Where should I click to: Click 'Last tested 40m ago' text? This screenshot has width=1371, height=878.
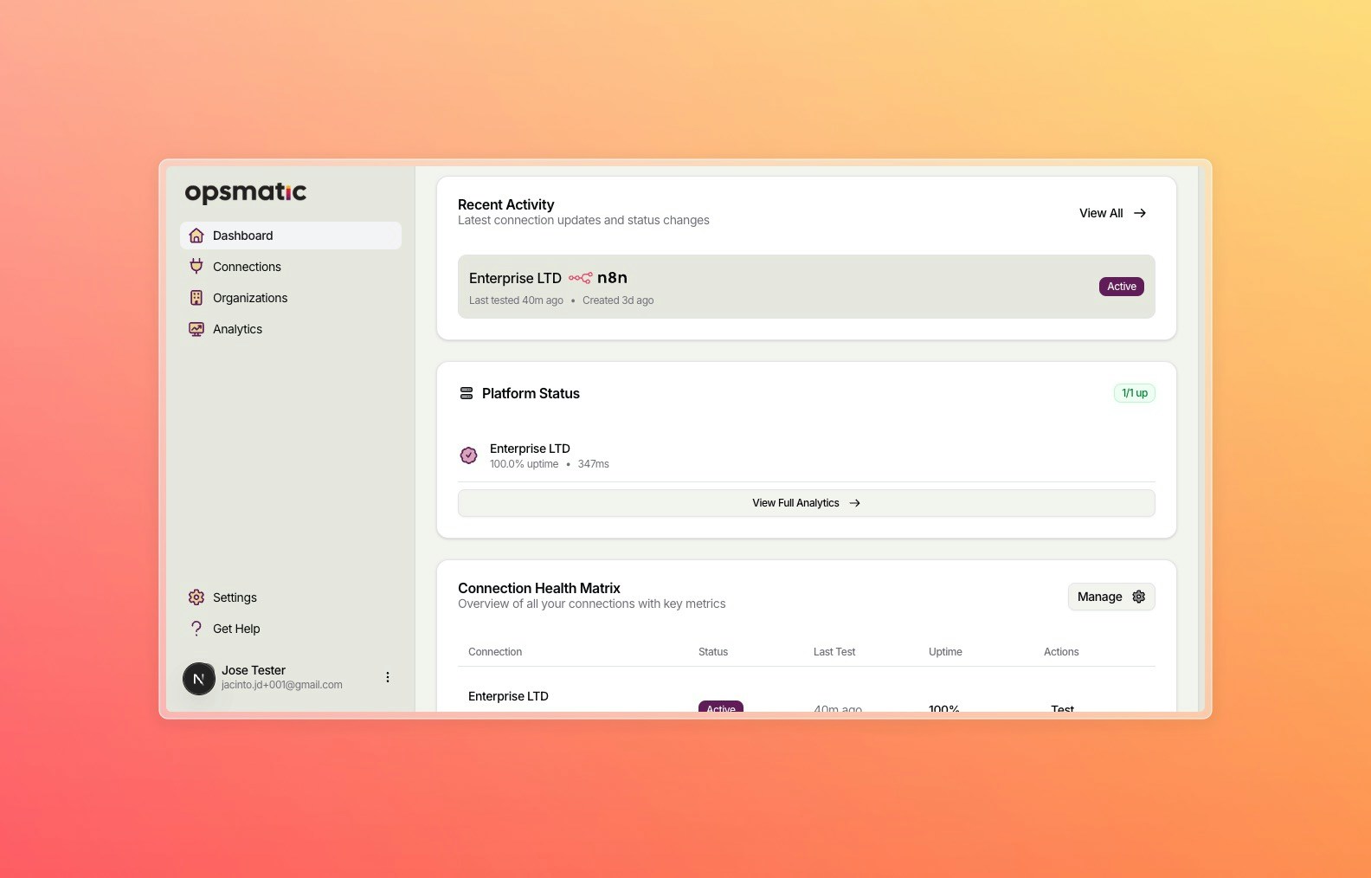(x=516, y=300)
